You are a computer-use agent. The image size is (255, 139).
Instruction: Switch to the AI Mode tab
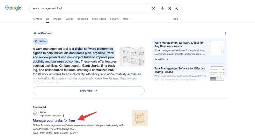coord(37,19)
